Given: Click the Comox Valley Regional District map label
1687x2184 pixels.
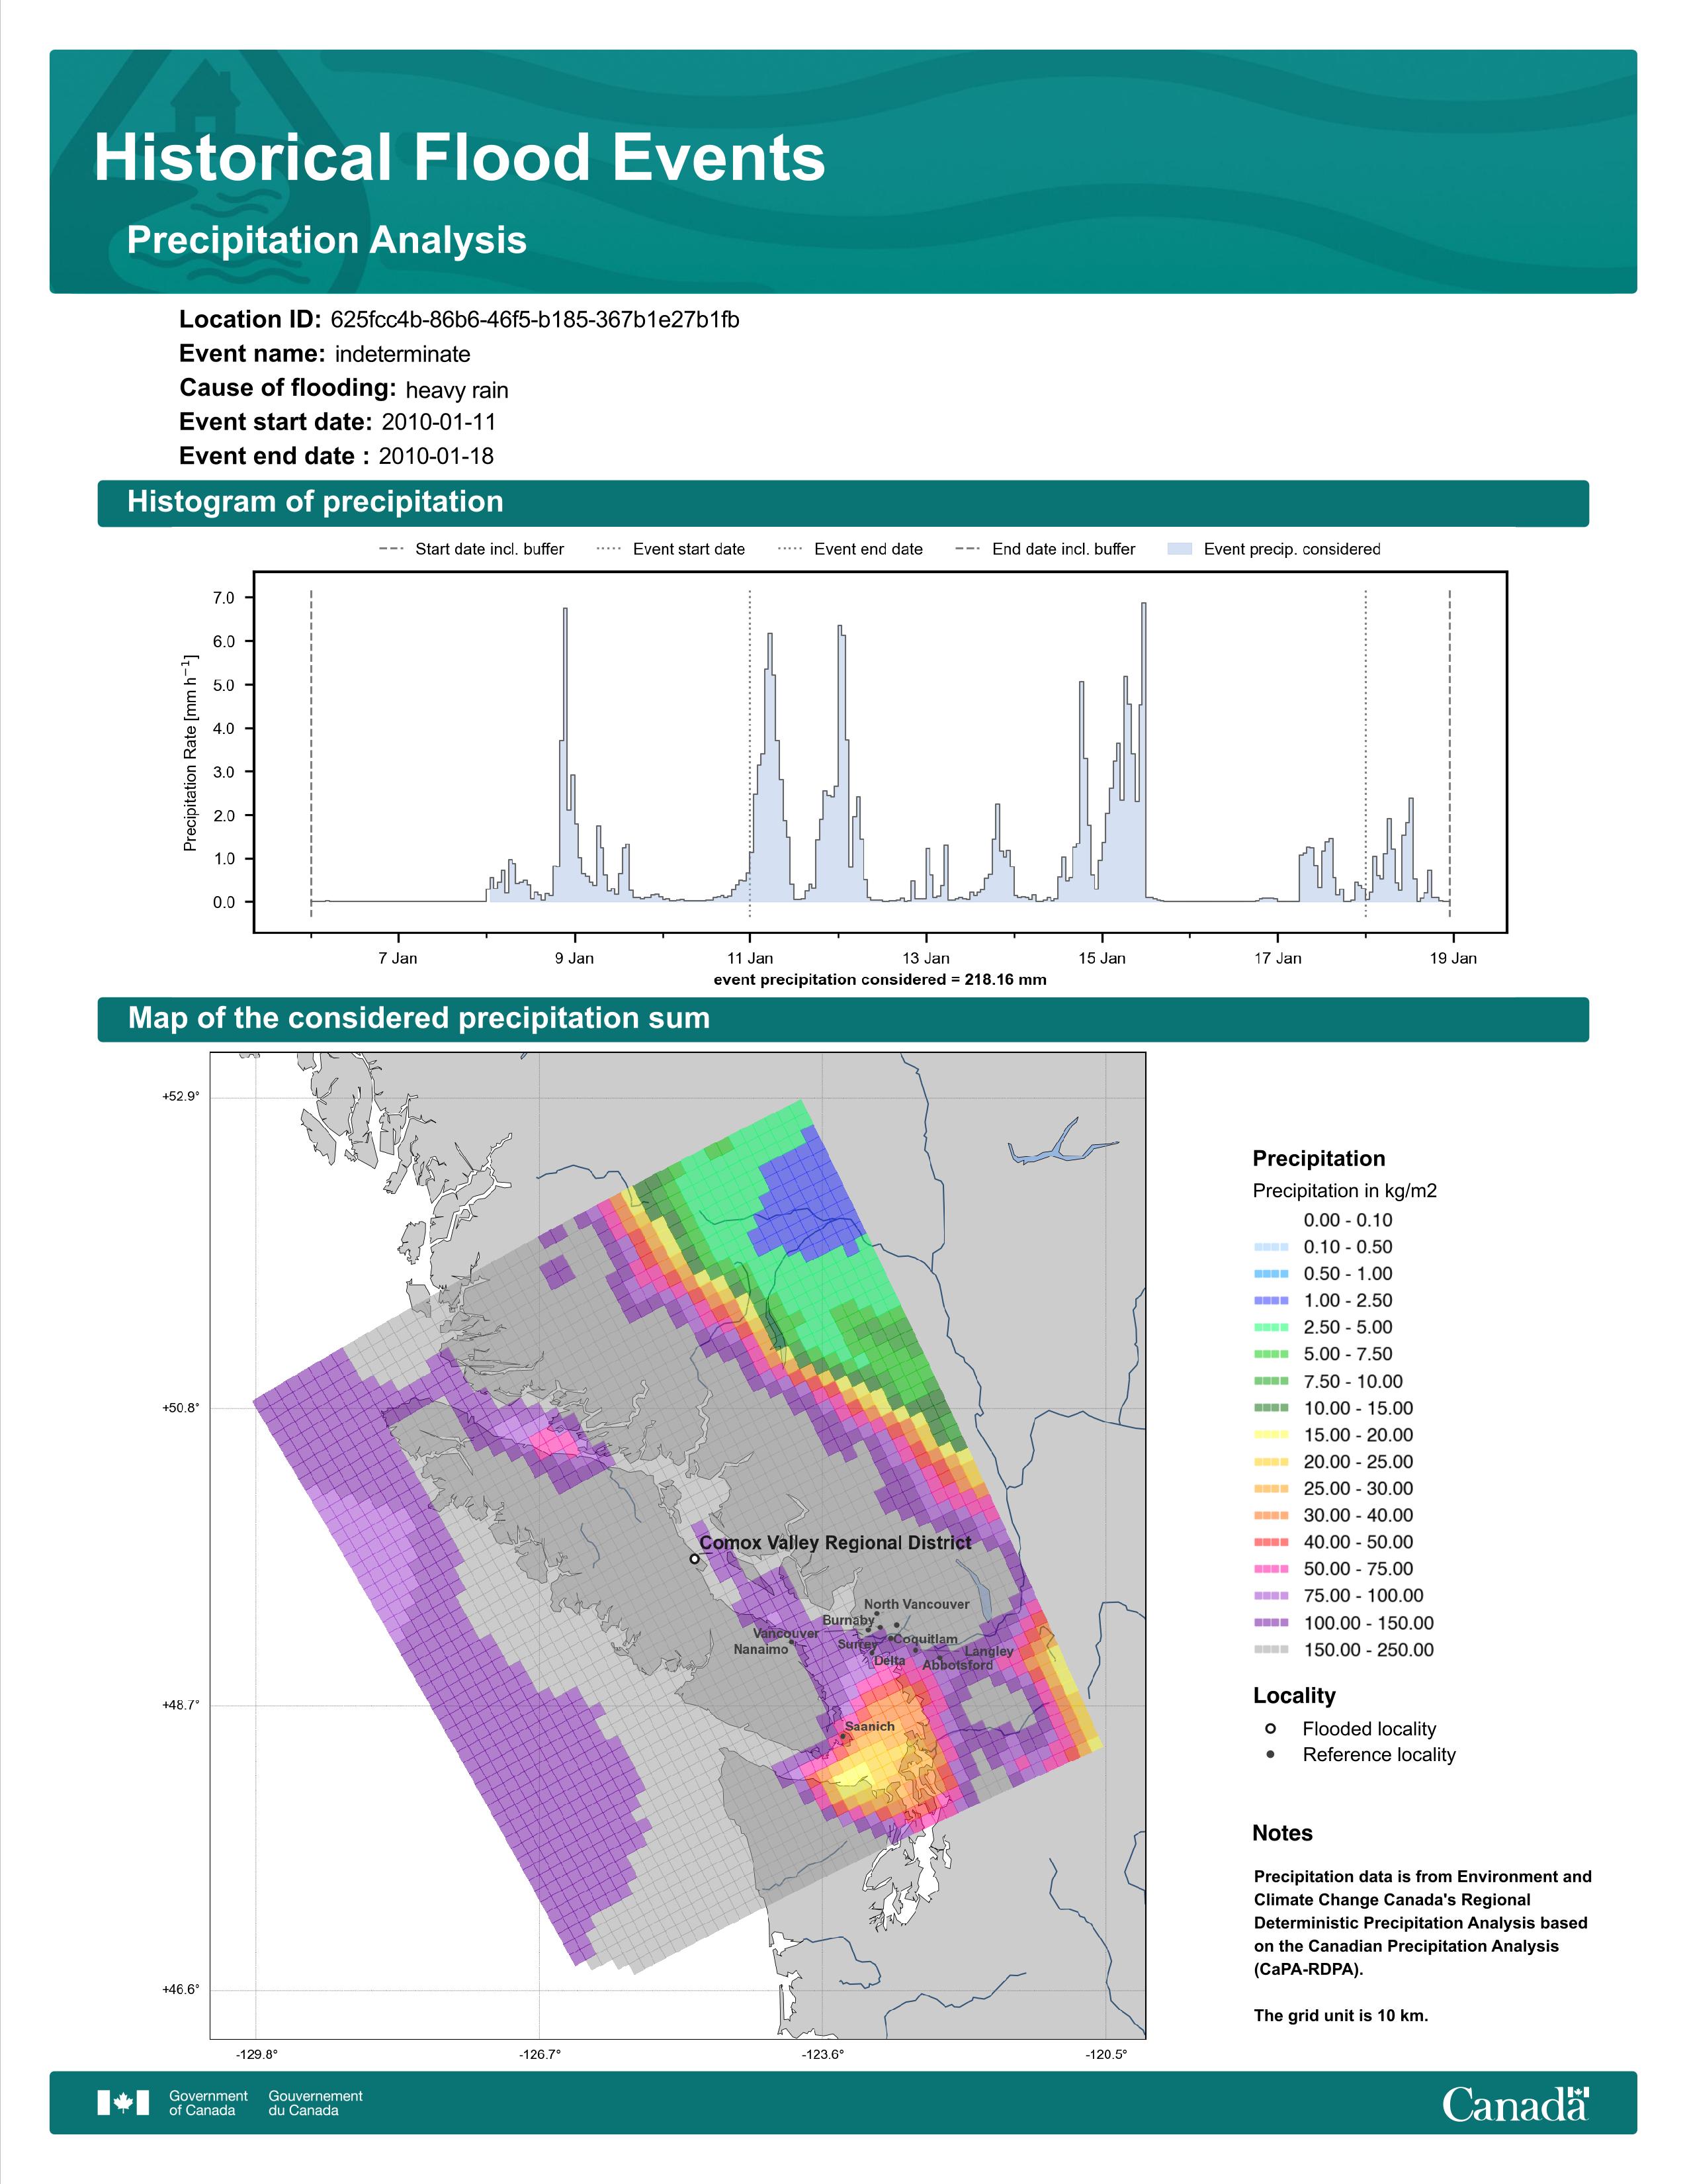Looking at the screenshot, I should (x=834, y=1543).
